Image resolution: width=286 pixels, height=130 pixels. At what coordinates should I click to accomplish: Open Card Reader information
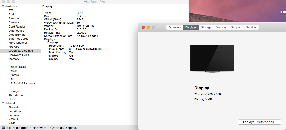[x=17, y=27]
